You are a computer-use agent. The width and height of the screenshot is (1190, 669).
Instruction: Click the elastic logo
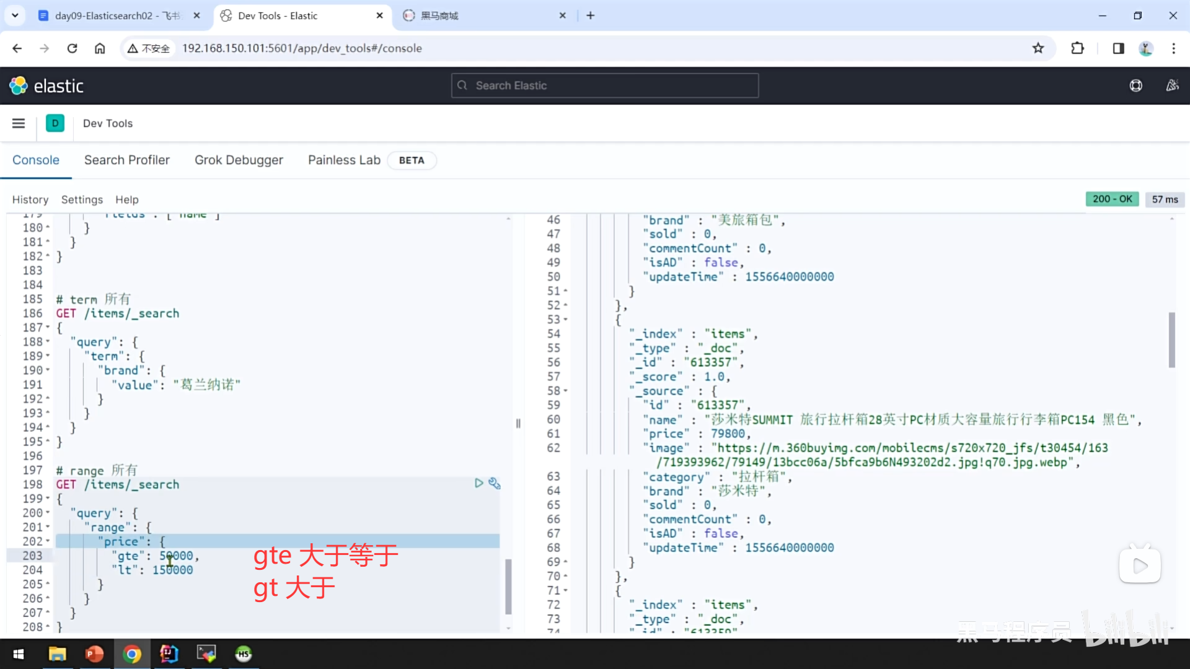[46, 85]
